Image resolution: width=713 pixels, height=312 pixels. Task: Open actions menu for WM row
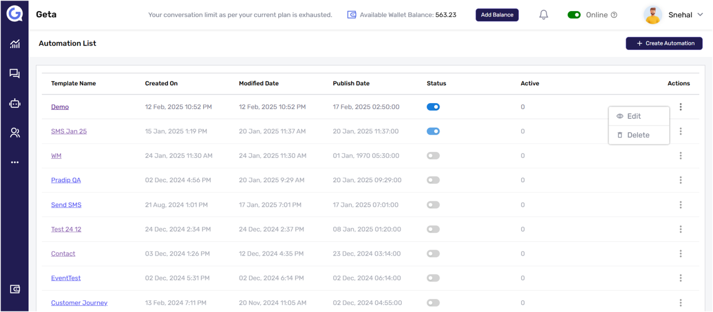[x=680, y=155]
